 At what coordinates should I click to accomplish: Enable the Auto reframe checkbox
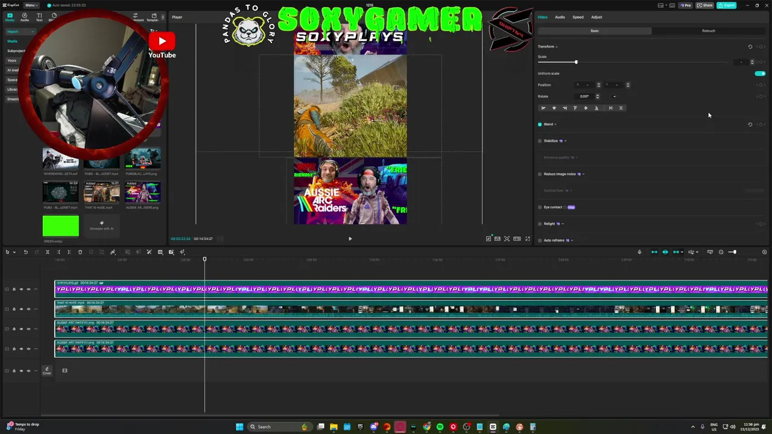540,241
